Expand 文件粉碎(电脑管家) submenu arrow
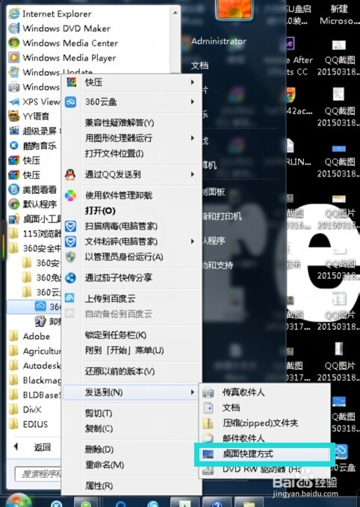This screenshot has height=507, width=360. 193,242
